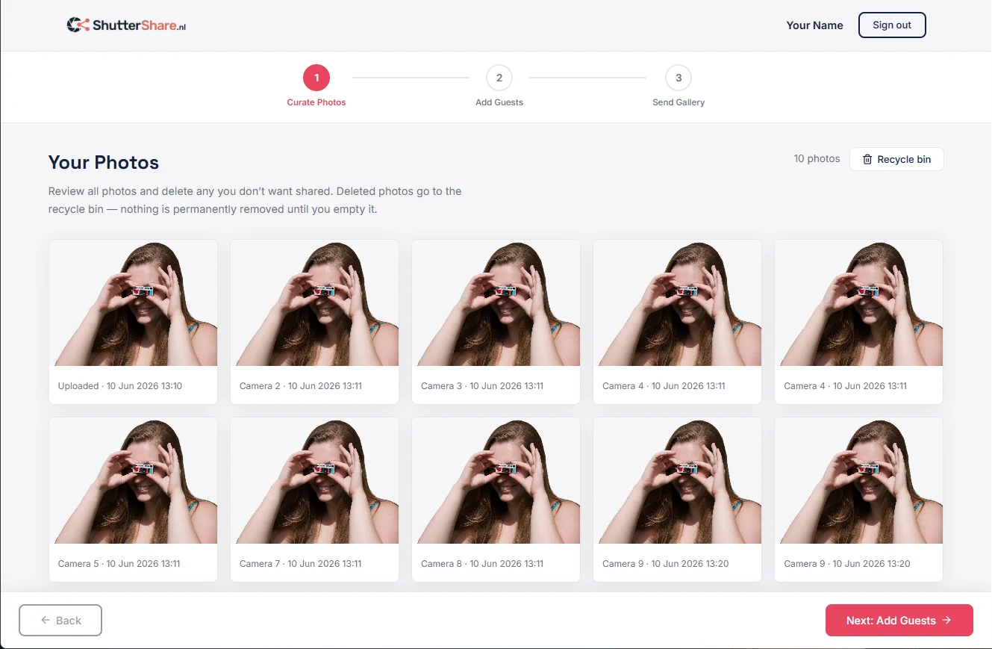The image size is (992, 649).
Task: Open the Camera 2 photo thumbnail
Action: coord(314,303)
